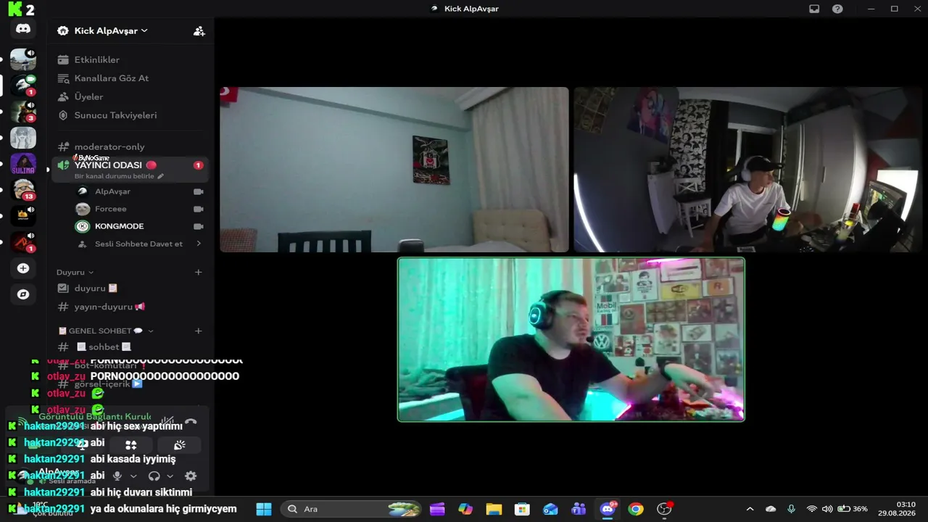Create a channel in the Duyuru category

(x=198, y=272)
